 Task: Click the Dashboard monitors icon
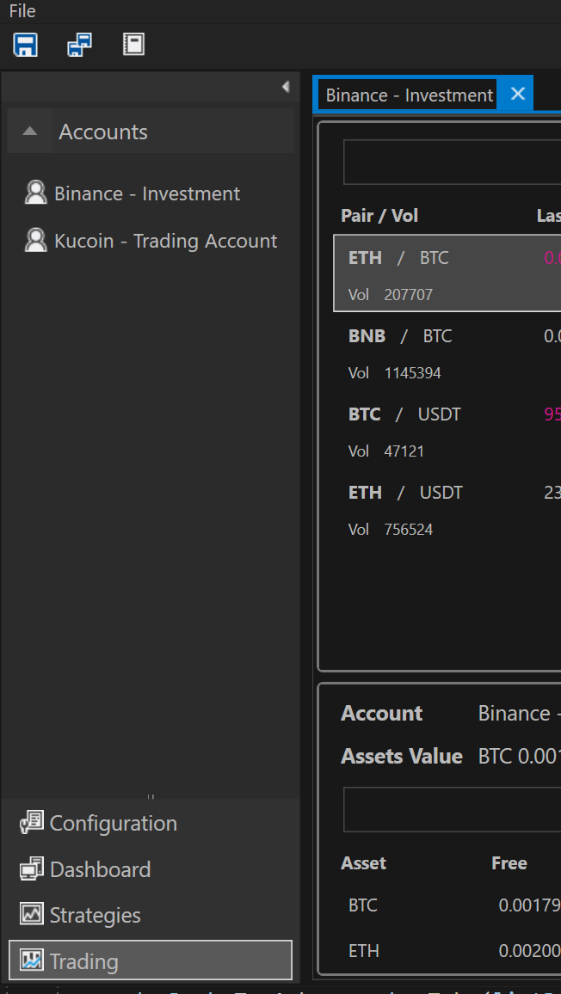tap(32, 869)
